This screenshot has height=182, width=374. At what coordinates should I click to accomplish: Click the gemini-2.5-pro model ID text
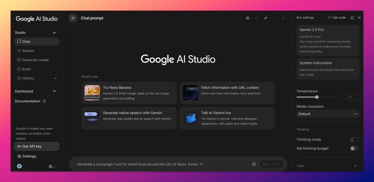pos(310,37)
